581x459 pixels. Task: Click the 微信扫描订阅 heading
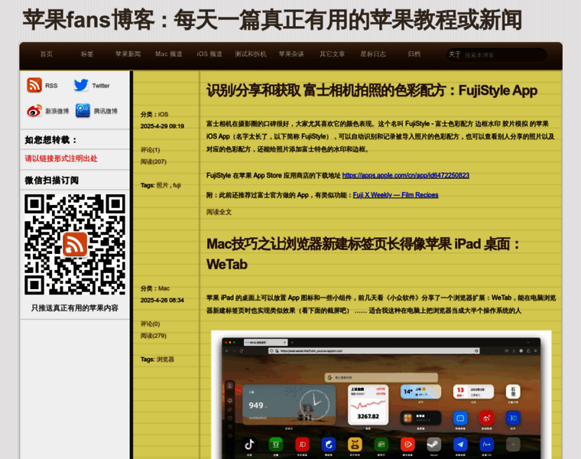pos(51,181)
